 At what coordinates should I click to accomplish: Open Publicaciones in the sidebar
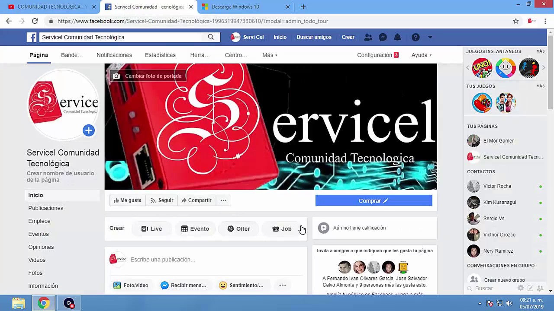46,208
